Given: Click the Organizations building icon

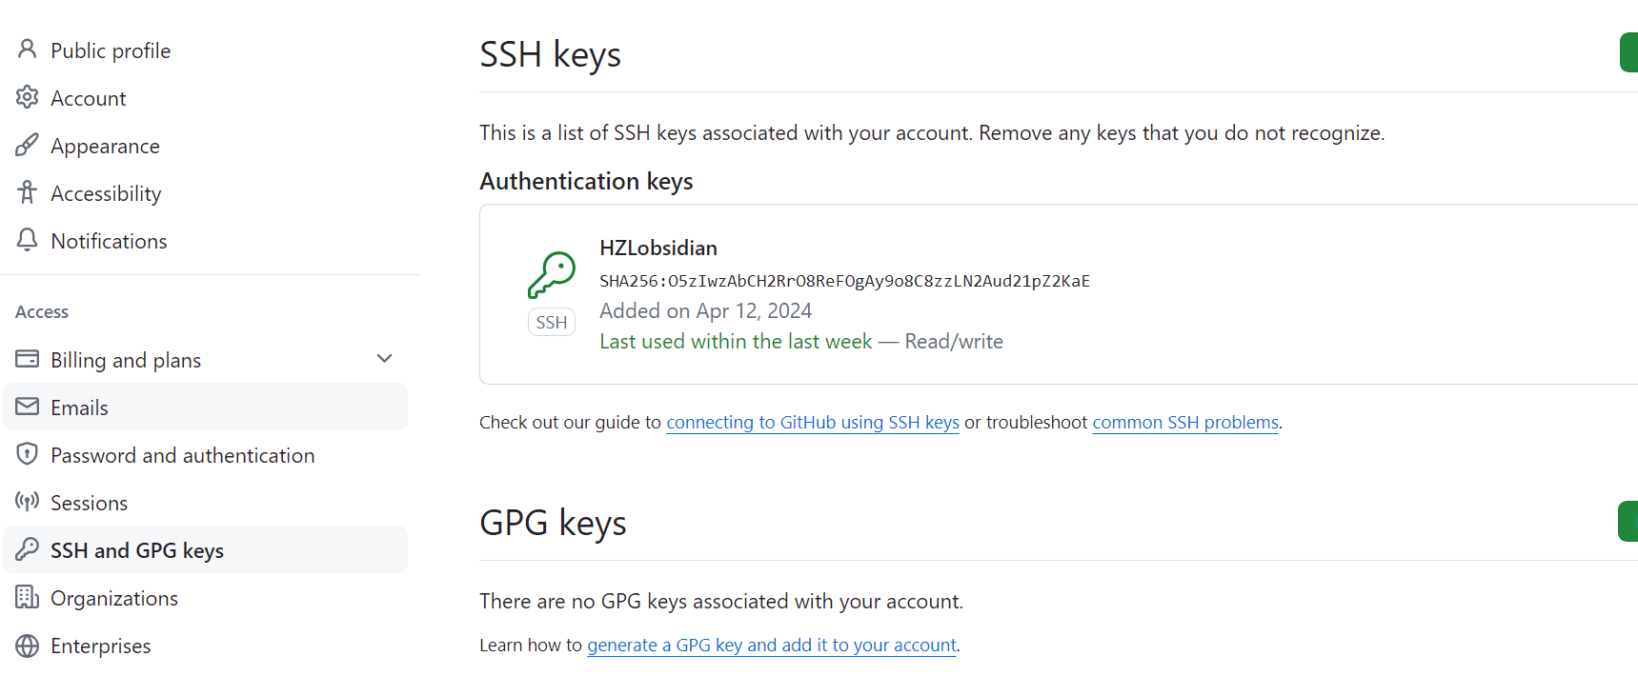Looking at the screenshot, I should [28, 597].
